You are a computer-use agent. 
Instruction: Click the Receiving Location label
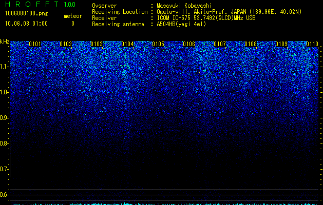(120, 12)
